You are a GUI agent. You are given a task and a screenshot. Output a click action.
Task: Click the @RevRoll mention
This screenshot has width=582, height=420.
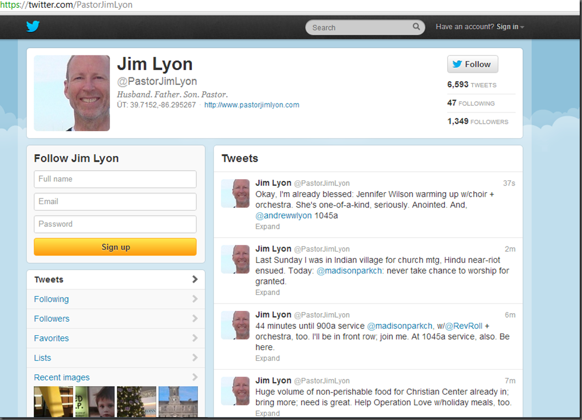[464, 326]
